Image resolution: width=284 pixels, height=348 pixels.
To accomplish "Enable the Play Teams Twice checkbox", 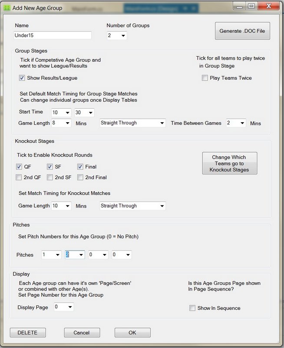I will click(205, 78).
